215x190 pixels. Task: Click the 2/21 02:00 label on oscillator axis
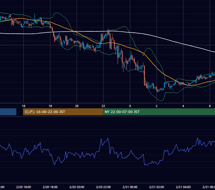[157, 187]
